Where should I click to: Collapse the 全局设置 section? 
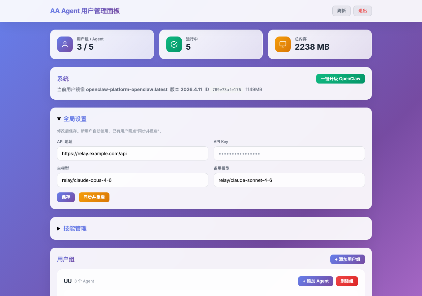(x=75, y=119)
